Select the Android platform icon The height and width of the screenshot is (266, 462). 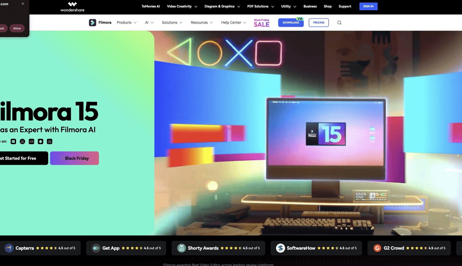tap(40, 142)
